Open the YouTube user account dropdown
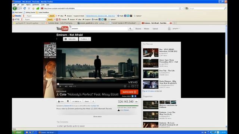Screen dimensions: 239x134 [176, 28]
